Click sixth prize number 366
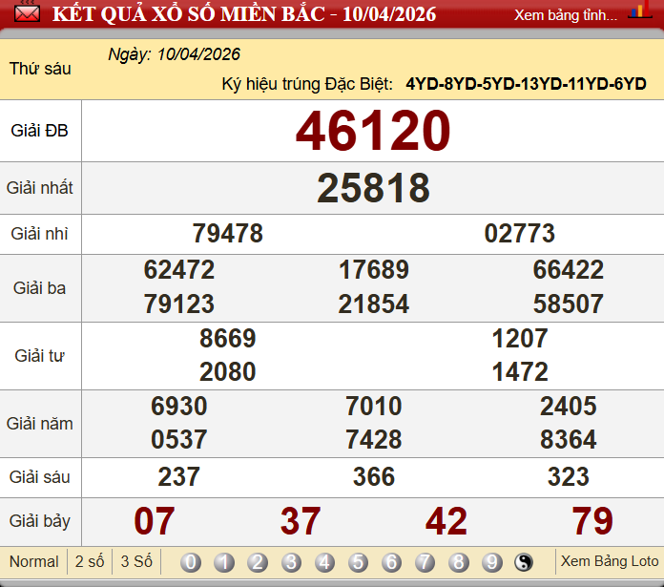Image resolution: width=664 pixels, height=587 pixels. click(x=374, y=477)
